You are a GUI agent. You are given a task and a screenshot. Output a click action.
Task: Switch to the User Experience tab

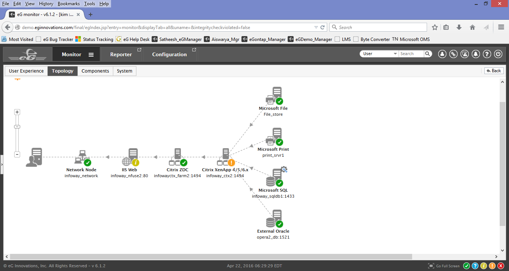point(26,71)
